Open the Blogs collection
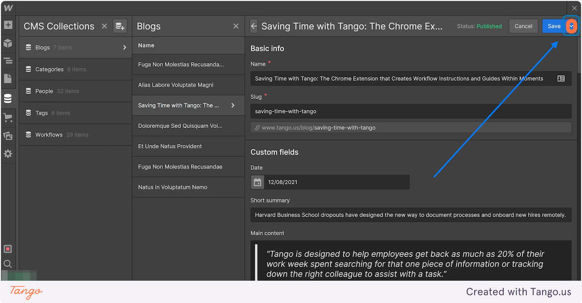This screenshot has width=582, height=303. (x=75, y=48)
